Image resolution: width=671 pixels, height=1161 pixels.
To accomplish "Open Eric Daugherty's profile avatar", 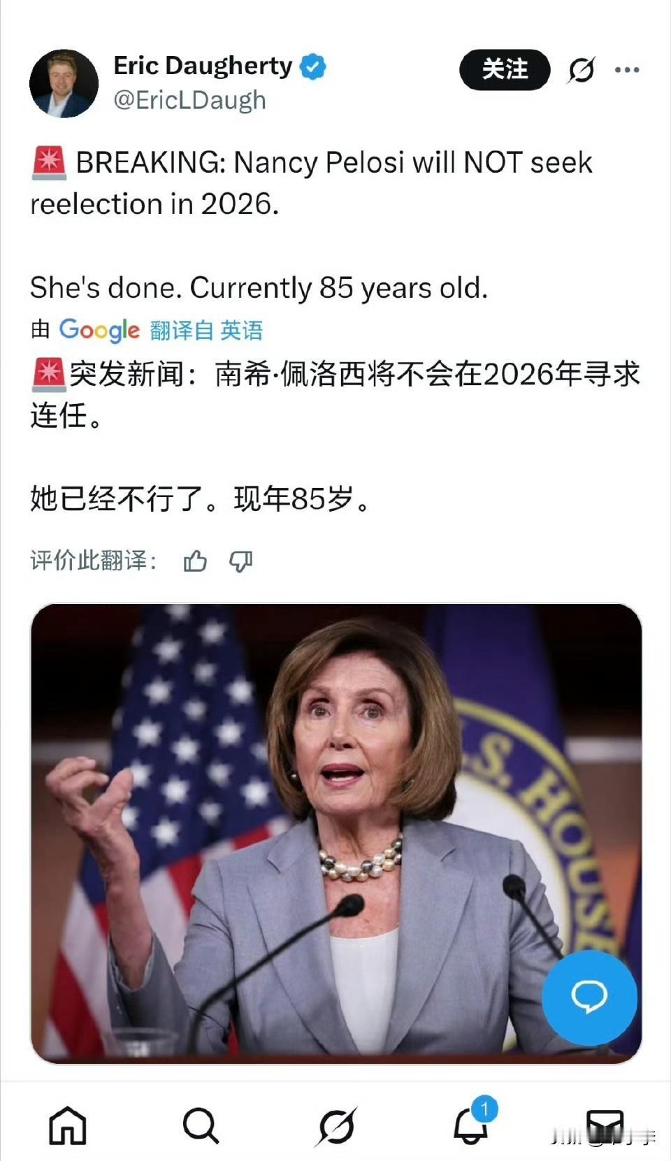I will 64,84.
